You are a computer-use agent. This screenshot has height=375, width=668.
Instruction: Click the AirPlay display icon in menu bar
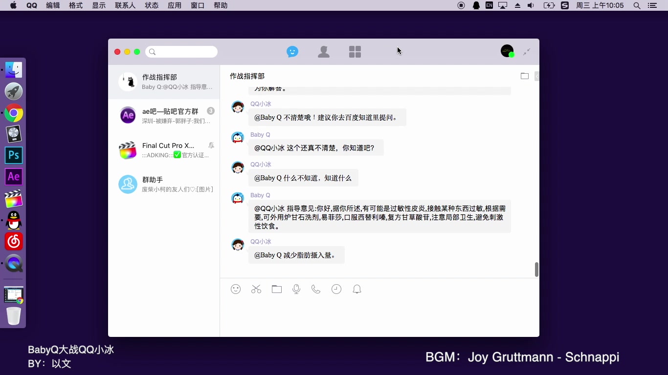click(503, 5)
